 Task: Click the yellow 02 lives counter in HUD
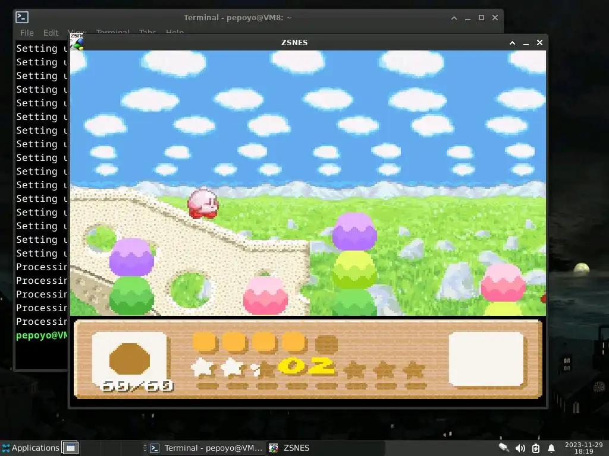306,366
